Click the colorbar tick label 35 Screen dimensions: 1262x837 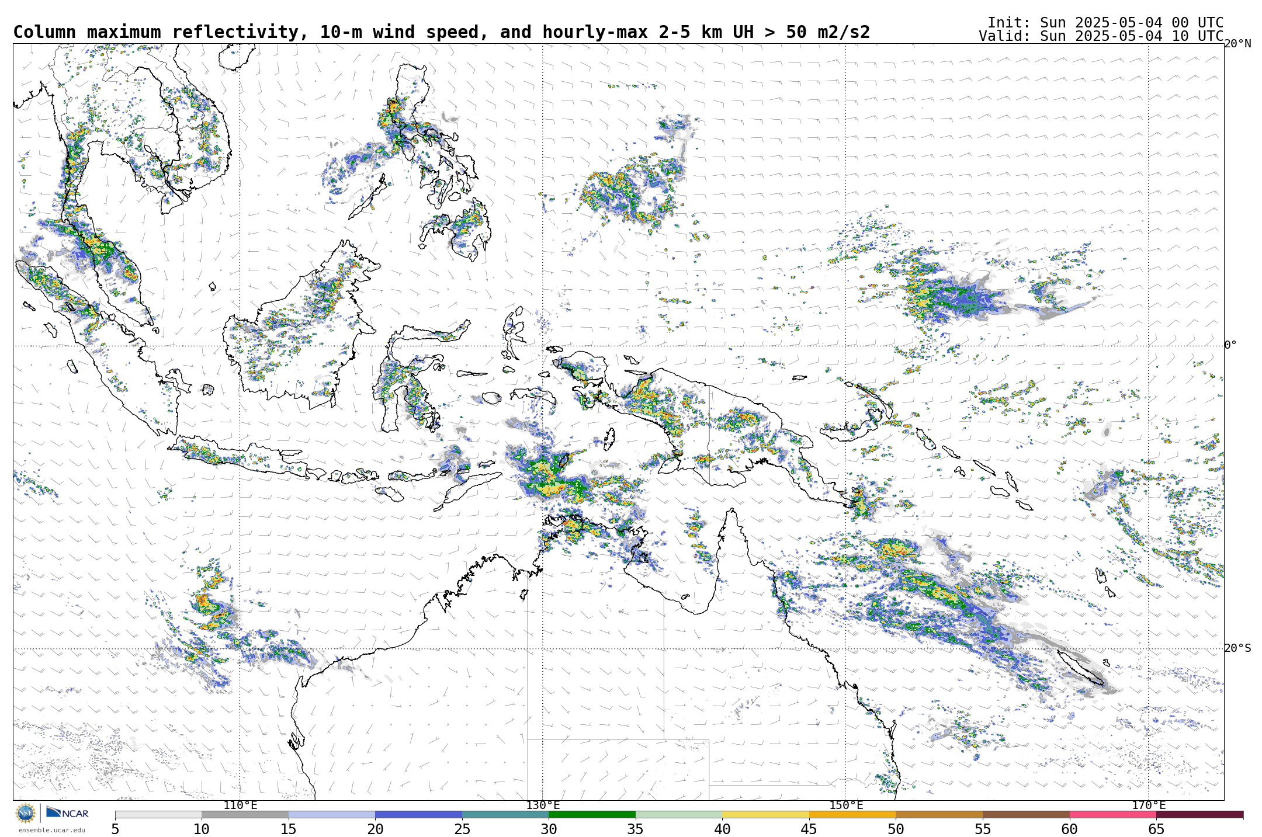(x=636, y=829)
